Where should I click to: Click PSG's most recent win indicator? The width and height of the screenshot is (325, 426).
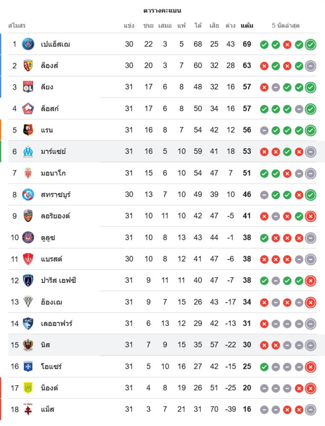click(x=310, y=44)
